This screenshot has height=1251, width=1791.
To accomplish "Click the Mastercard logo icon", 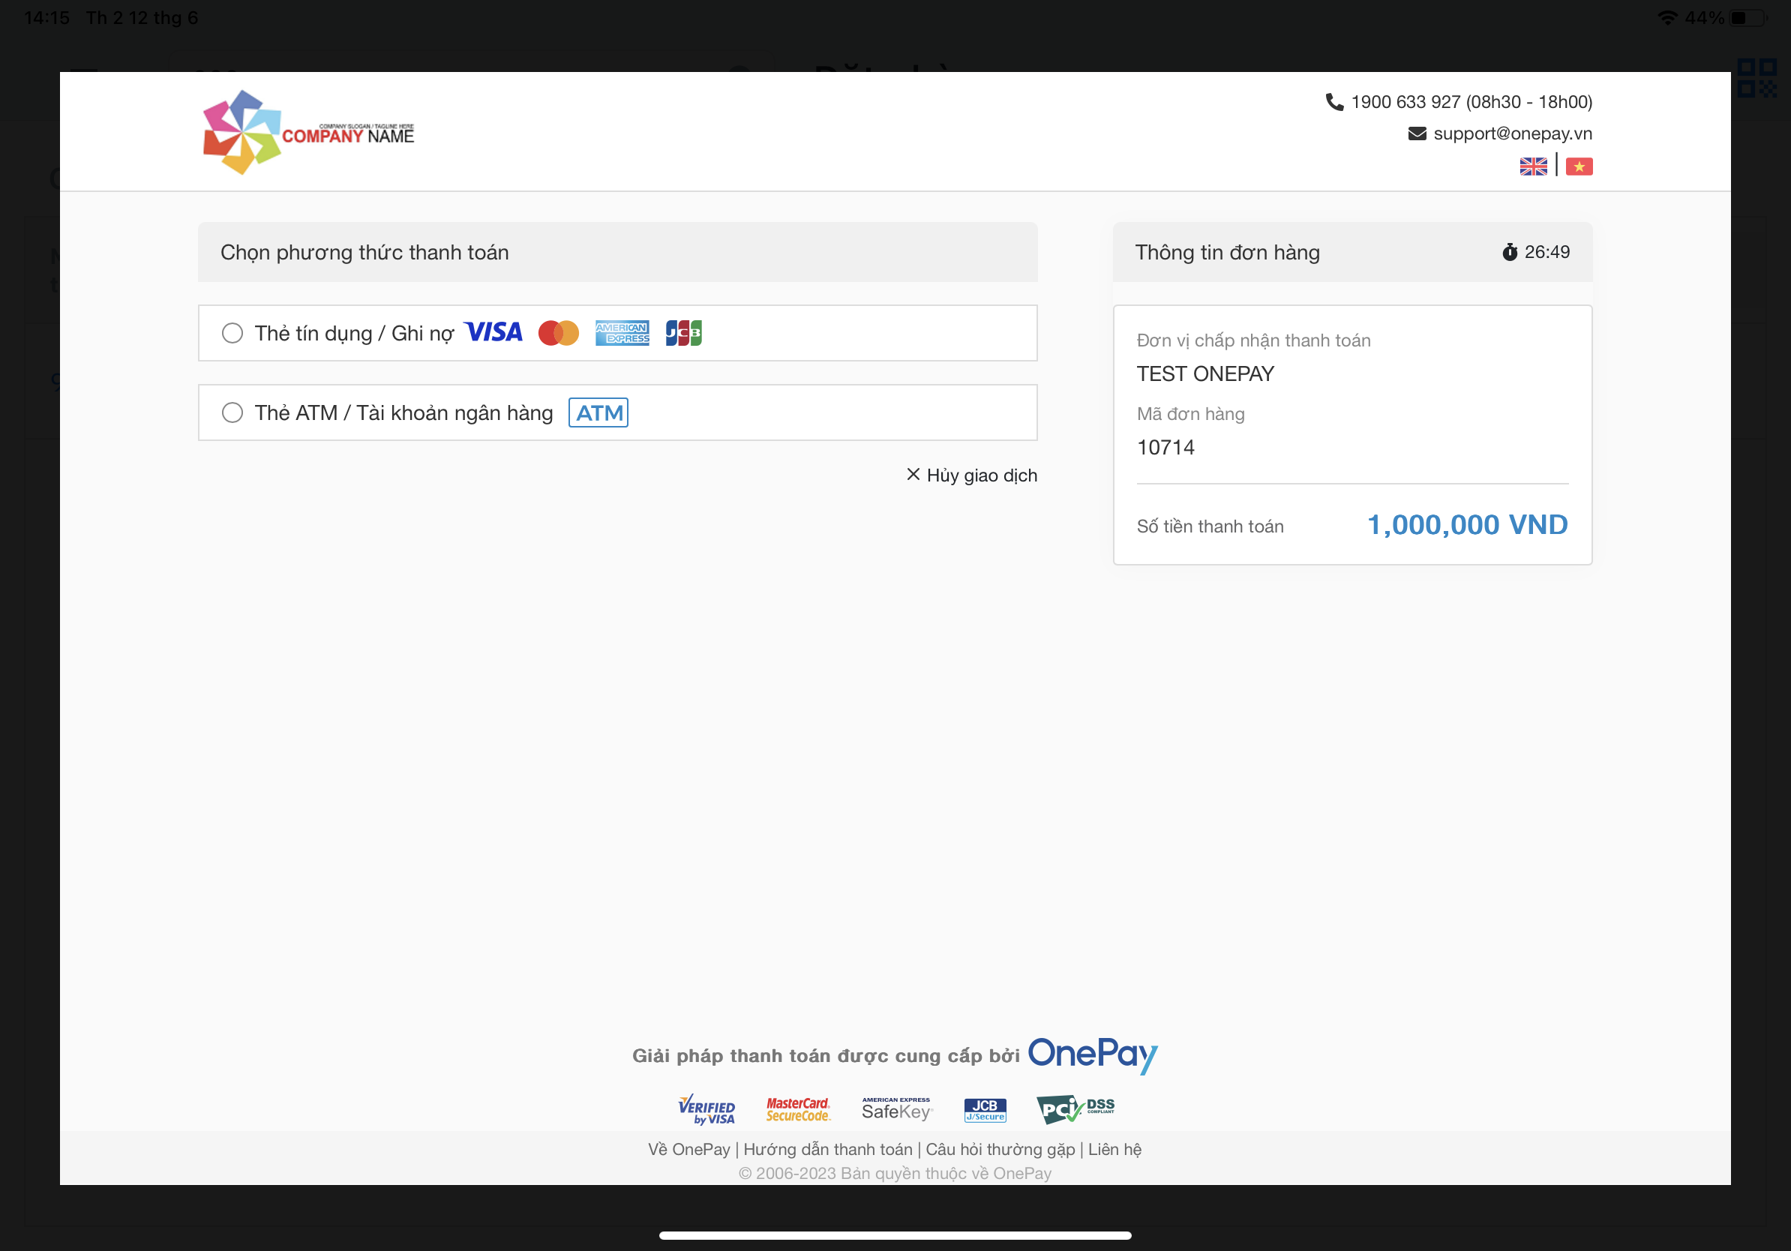I will (559, 333).
